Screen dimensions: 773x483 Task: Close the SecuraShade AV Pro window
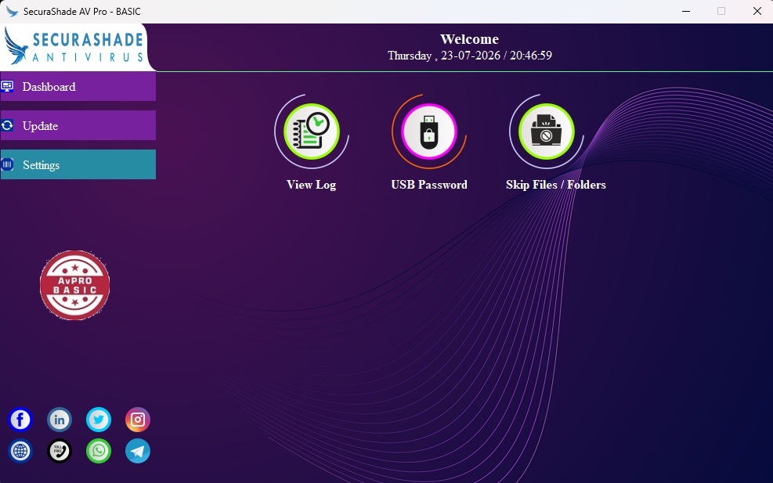point(757,11)
